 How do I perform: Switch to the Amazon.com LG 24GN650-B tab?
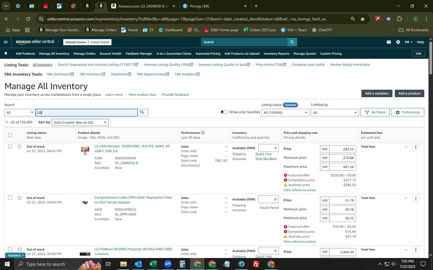143,6
